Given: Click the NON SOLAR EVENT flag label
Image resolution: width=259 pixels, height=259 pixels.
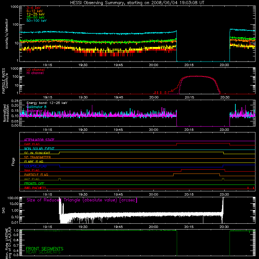Looking at the screenshot, I should 39,149.
